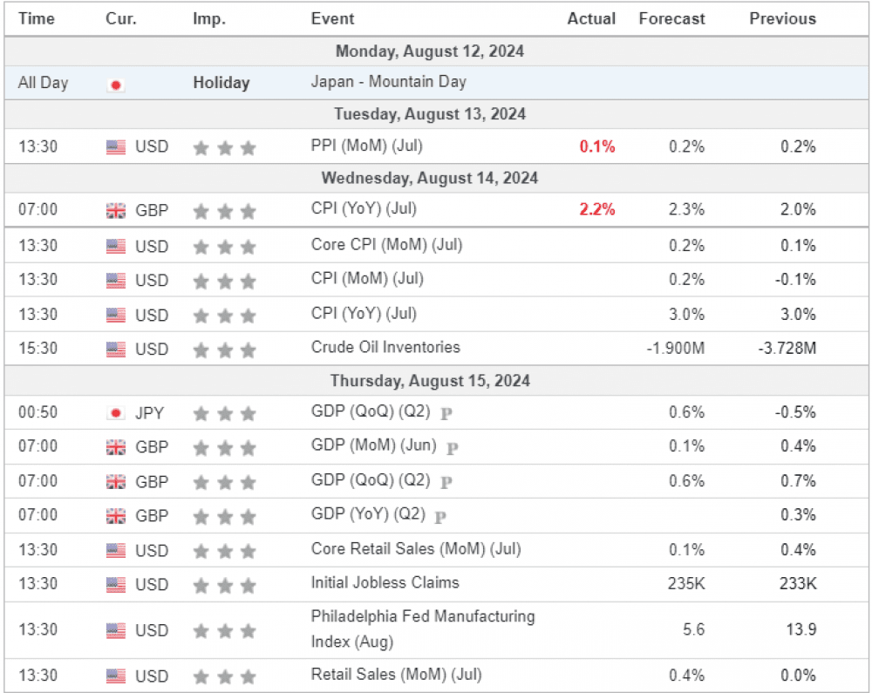
Task: Click the preliminary P icon beside GDP (MoM) (Jun)
Action: pos(452,448)
